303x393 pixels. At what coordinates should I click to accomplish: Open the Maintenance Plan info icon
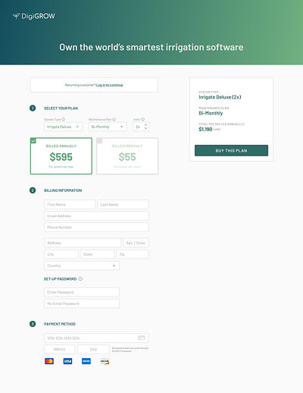(114, 119)
